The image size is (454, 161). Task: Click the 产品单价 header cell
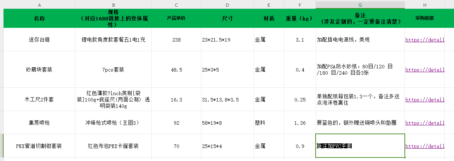point(176,18)
